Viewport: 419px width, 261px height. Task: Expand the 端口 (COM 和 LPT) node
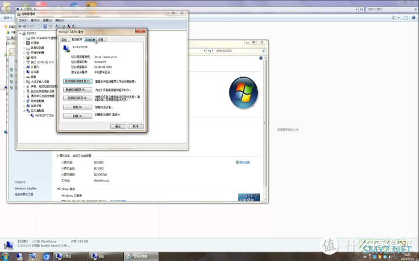(x=24, y=62)
